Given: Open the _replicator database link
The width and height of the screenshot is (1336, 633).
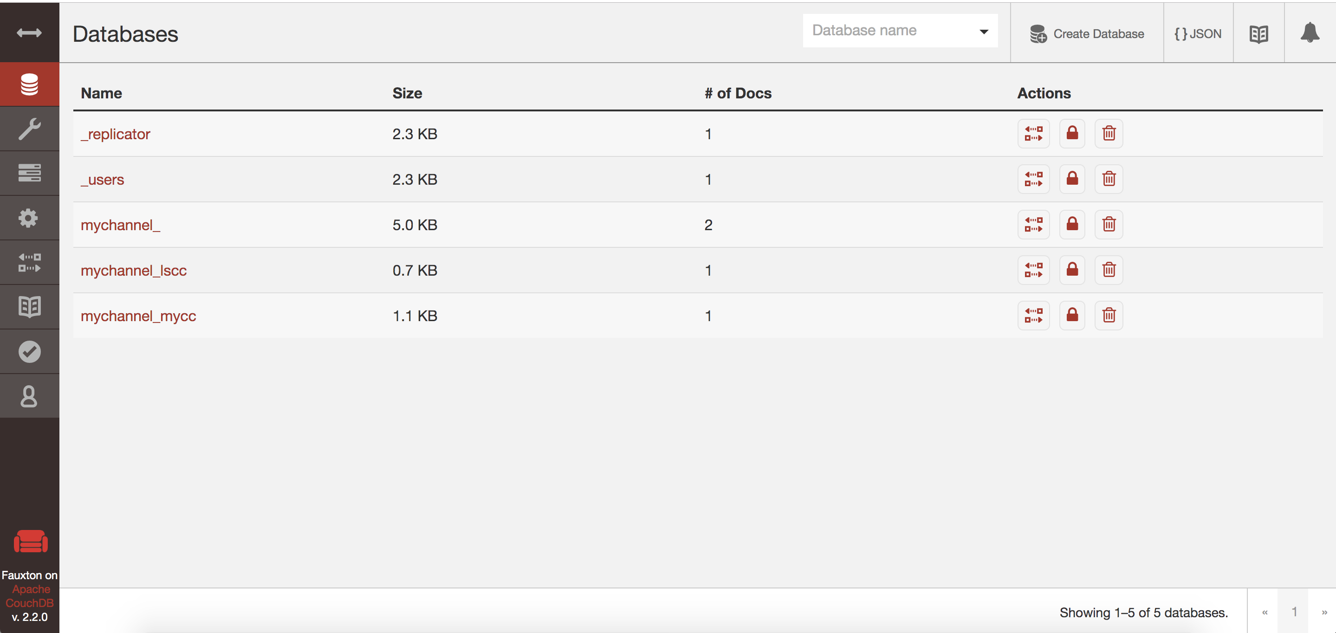Looking at the screenshot, I should pos(115,134).
